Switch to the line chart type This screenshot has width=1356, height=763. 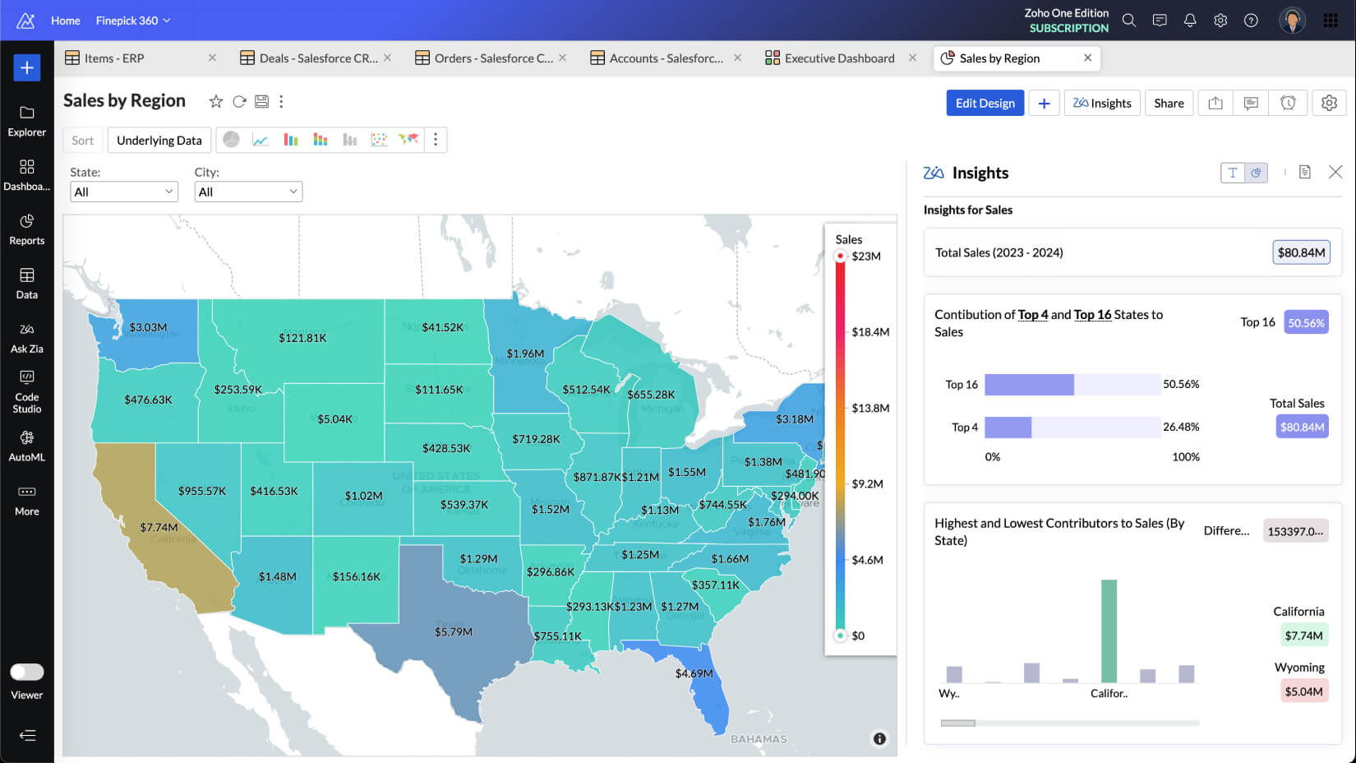261,140
